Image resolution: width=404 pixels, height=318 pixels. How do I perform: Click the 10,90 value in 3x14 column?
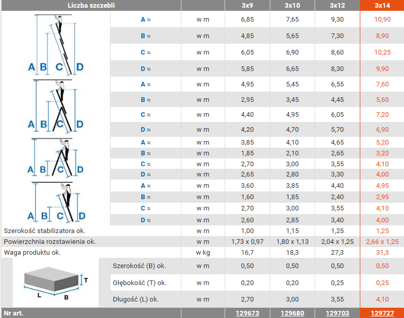click(x=382, y=20)
